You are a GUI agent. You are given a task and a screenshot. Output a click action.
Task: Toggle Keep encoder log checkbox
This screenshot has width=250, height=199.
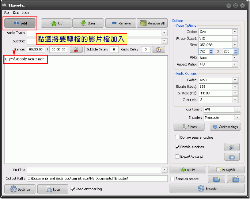coord(73,189)
